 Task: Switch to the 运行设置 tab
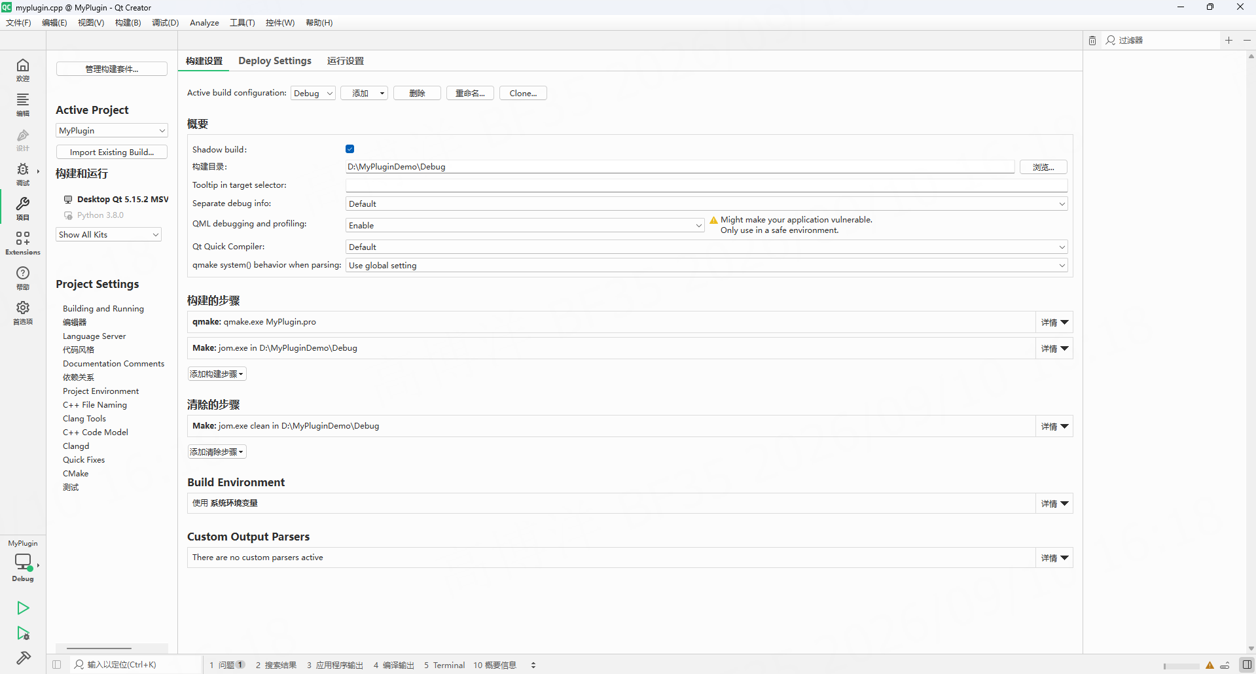coord(346,61)
